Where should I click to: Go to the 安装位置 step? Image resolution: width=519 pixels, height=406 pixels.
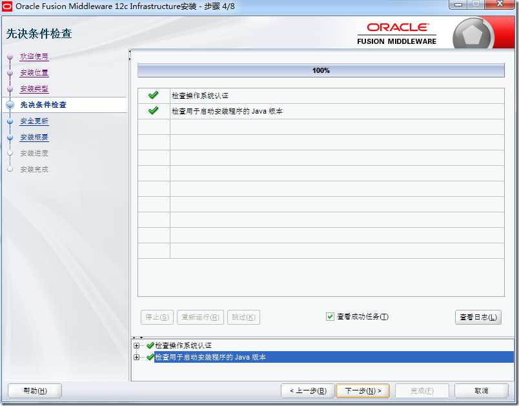click(x=34, y=72)
